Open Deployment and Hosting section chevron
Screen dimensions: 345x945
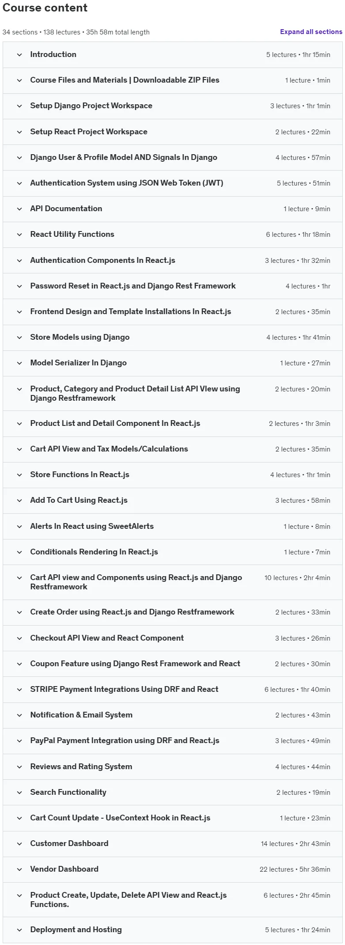point(19,930)
